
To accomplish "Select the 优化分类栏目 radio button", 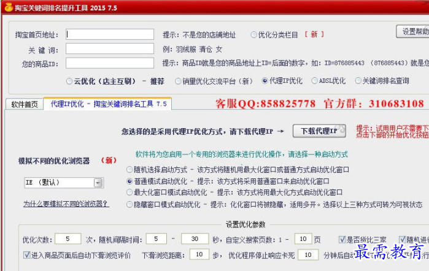I will point(254,34).
